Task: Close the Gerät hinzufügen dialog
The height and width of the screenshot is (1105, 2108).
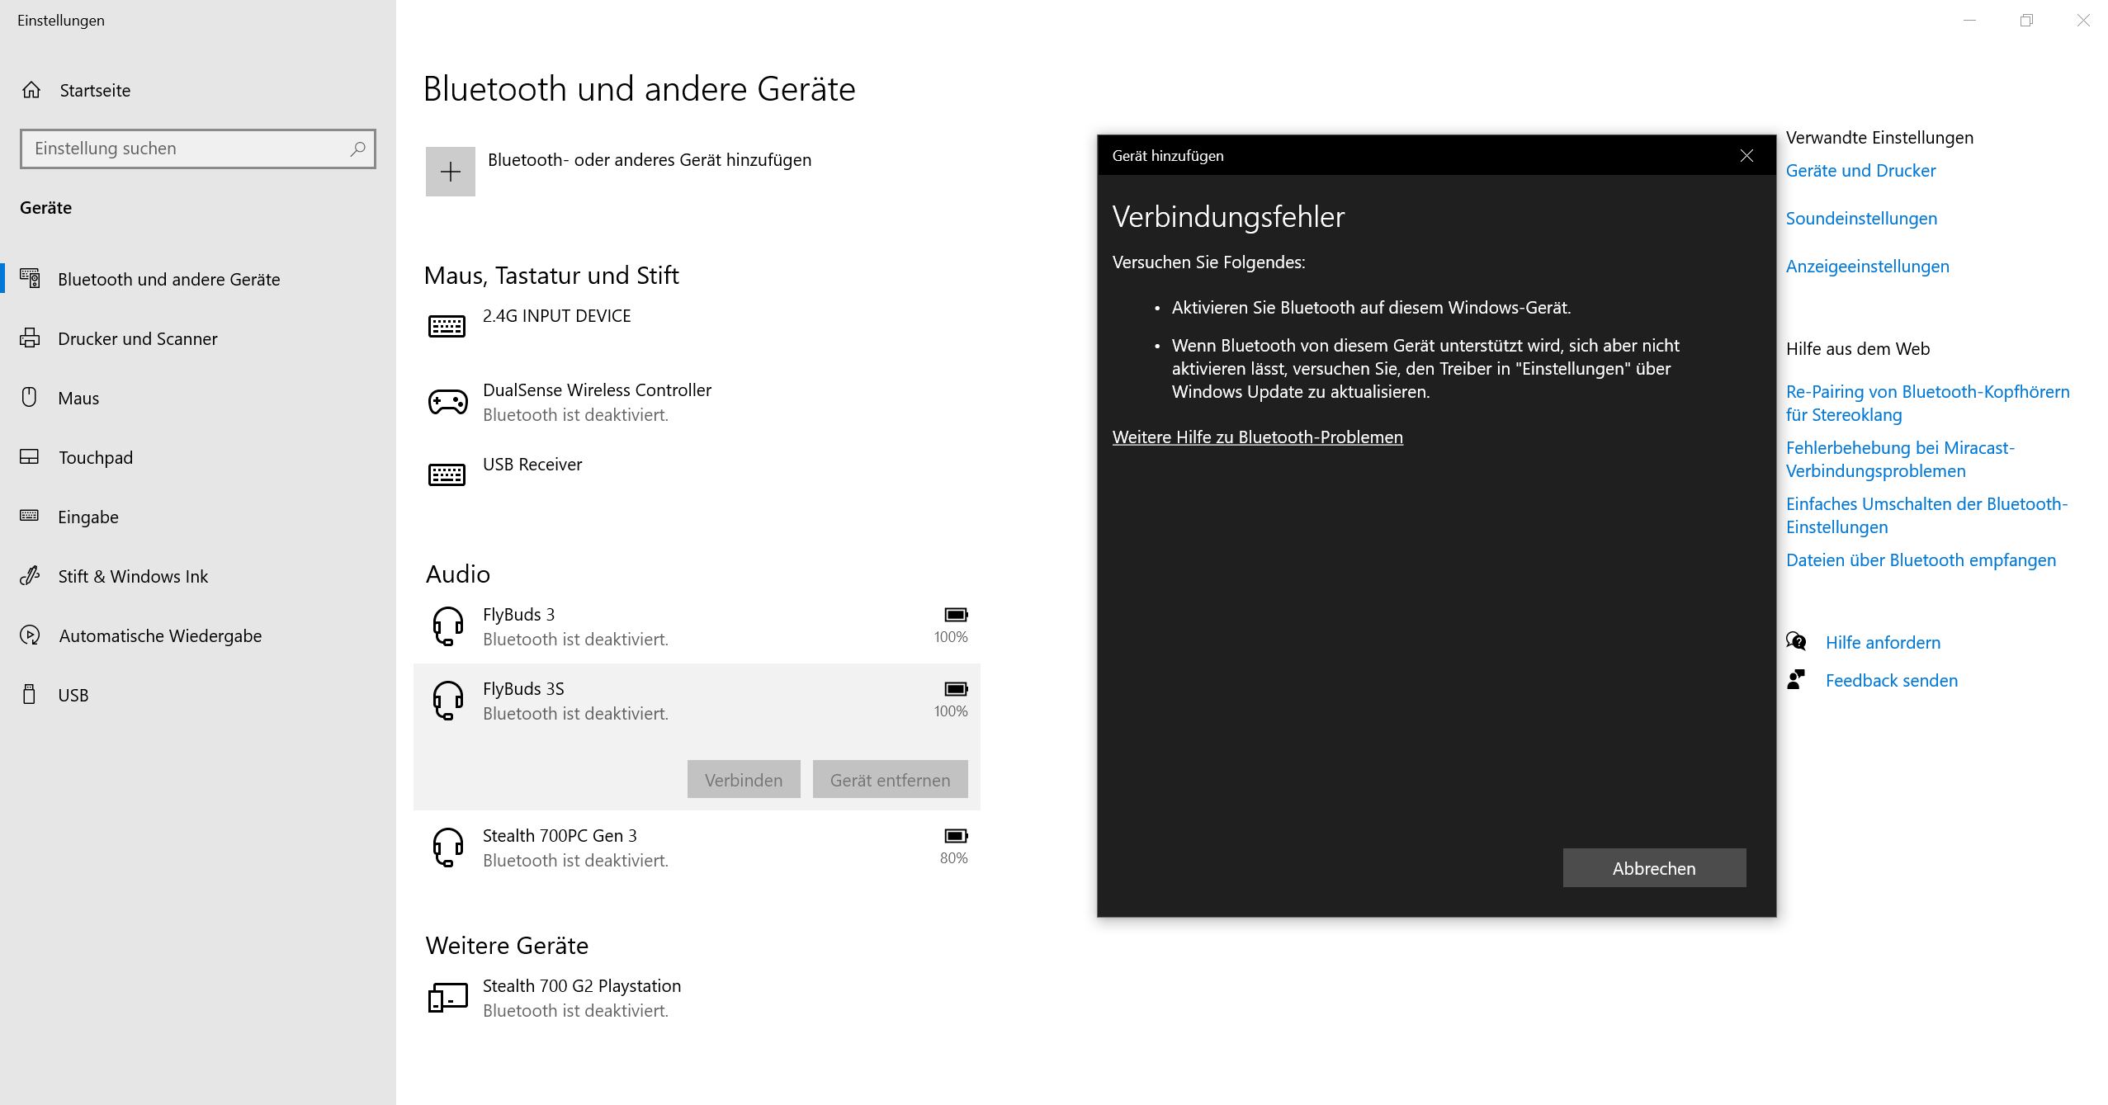Action: [1746, 156]
